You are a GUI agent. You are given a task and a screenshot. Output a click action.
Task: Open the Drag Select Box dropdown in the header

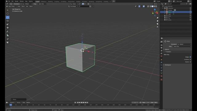(x=42, y=4)
